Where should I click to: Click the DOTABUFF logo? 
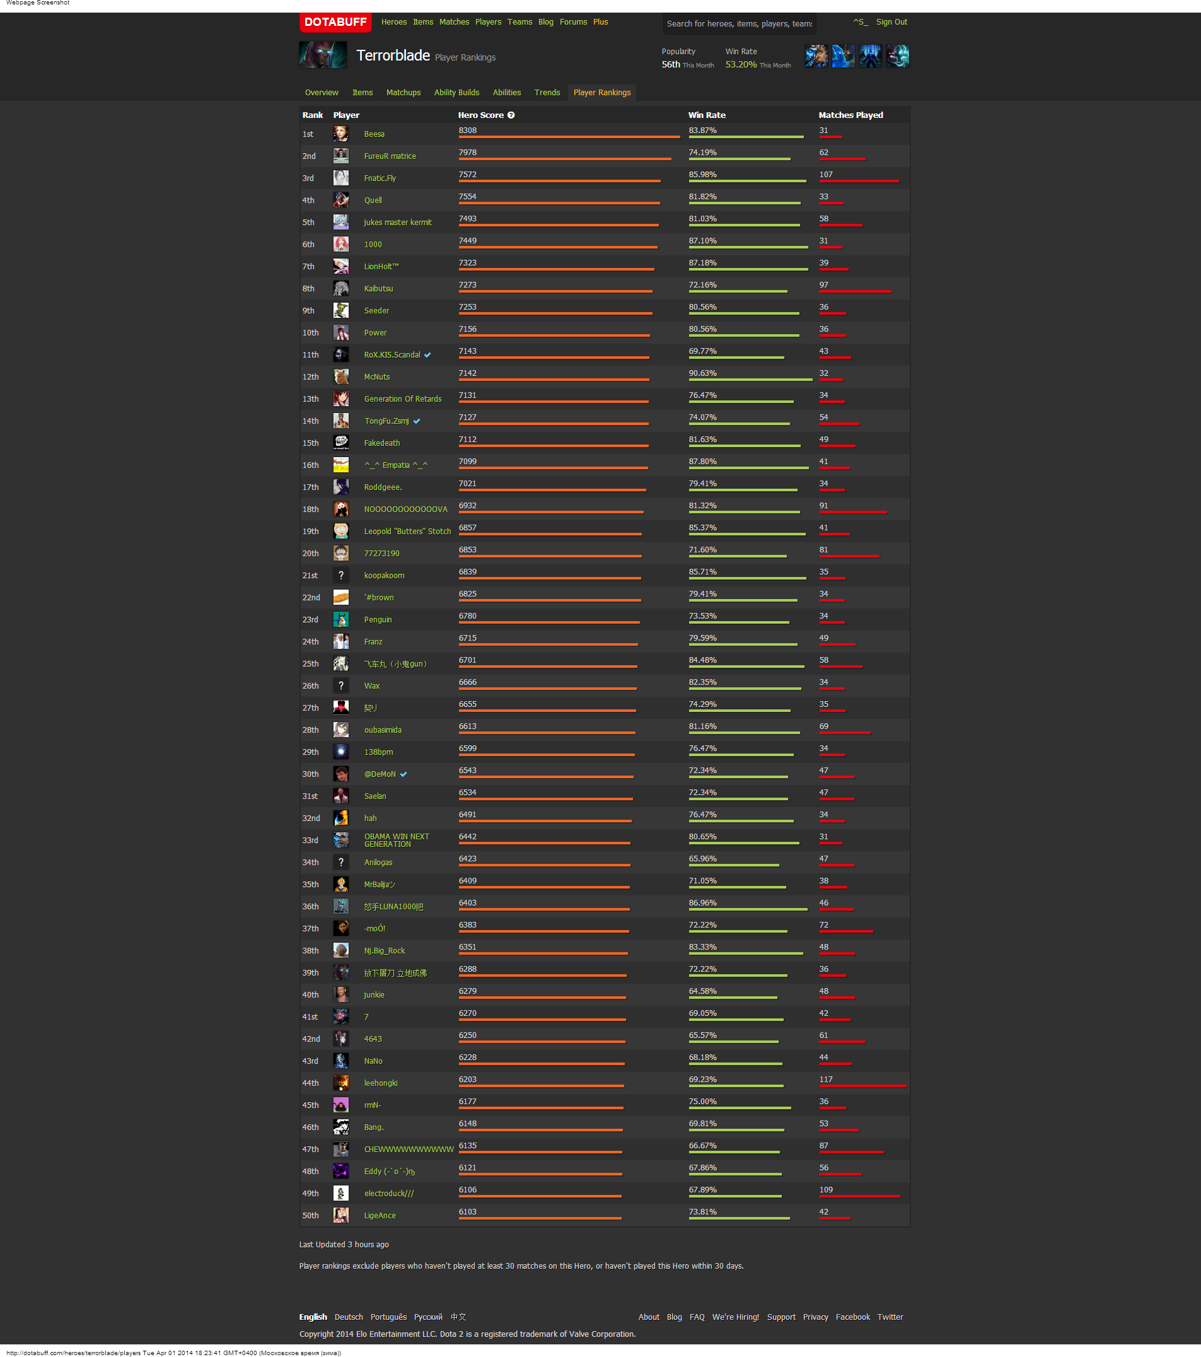[335, 22]
